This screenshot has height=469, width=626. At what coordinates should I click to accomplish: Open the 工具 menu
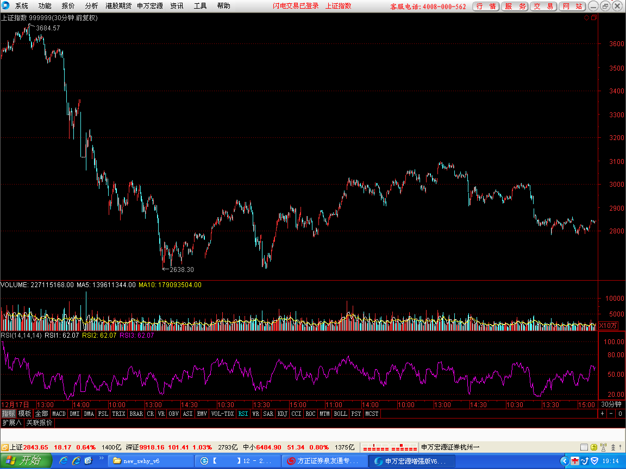201,6
